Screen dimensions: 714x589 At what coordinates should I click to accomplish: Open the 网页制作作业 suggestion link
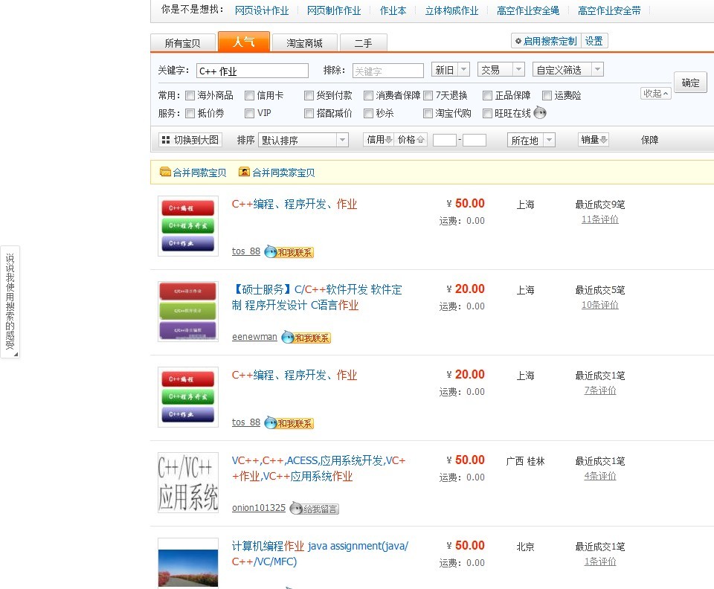334,10
